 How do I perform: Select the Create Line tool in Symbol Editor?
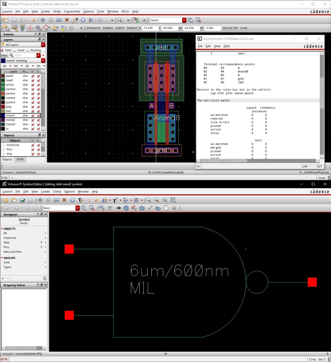click(x=150, y=208)
